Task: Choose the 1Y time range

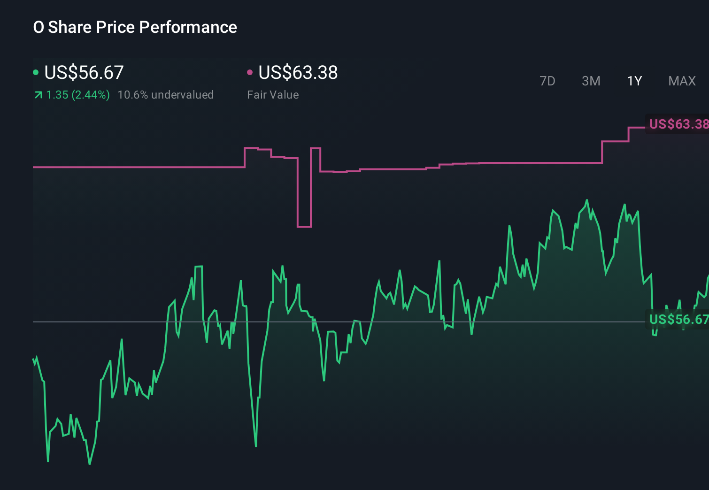Action: 634,81
